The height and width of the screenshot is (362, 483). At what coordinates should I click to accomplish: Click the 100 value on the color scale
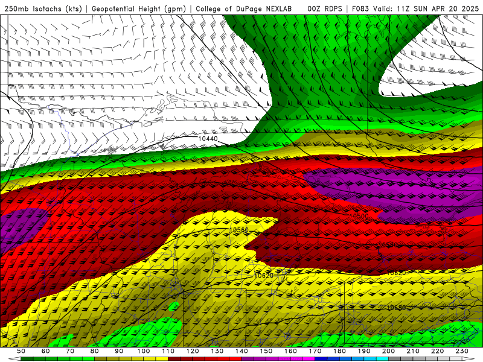144,351
